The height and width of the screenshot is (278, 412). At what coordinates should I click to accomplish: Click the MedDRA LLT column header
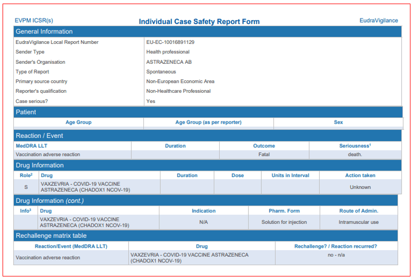(32, 146)
